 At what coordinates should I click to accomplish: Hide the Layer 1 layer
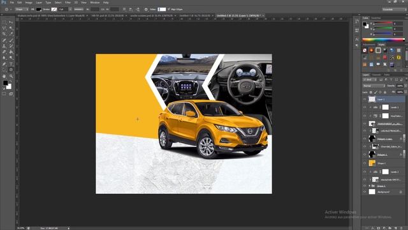pos(365,99)
